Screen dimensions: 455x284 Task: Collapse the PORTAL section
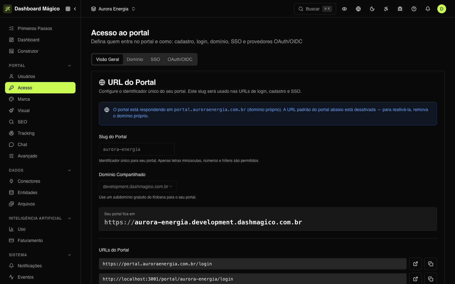[70, 66]
